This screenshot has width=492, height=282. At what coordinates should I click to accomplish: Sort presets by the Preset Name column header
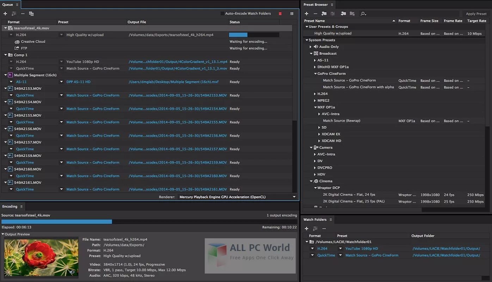tap(350, 21)
